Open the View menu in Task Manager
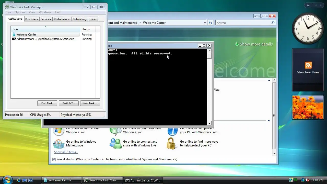This screenshot has height=184, width=327. tap(32, 12)
